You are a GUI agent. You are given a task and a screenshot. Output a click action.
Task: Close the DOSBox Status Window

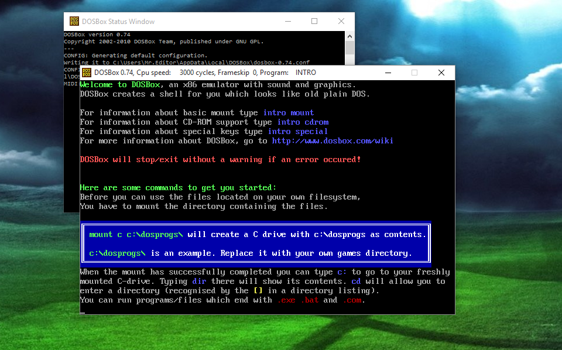[341, 22]
